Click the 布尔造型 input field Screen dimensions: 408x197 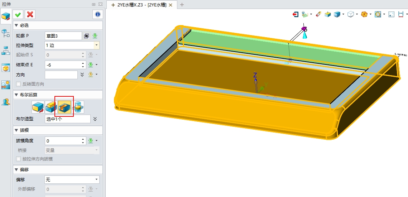(67, 119)
